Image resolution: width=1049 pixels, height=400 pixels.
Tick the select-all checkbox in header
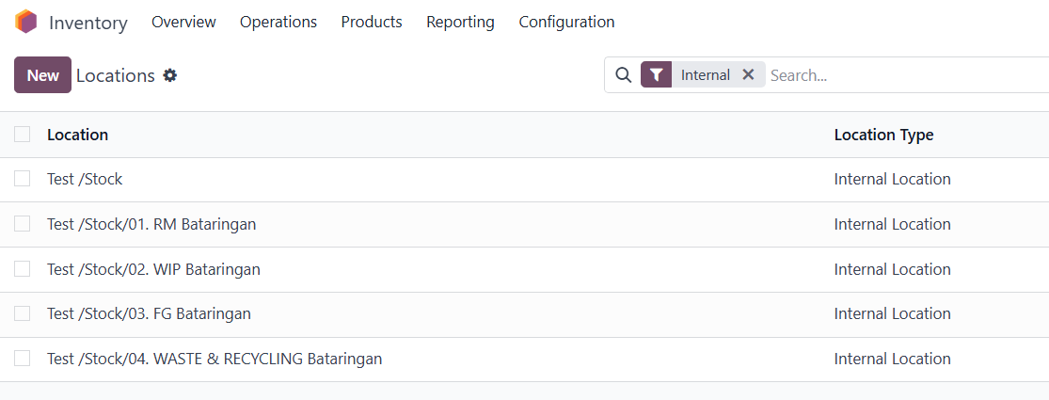point(22,135)
